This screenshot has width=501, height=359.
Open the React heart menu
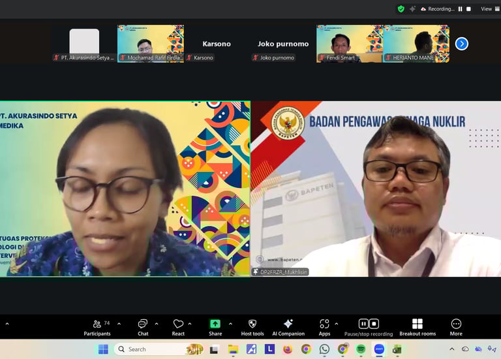click(178, 328)
